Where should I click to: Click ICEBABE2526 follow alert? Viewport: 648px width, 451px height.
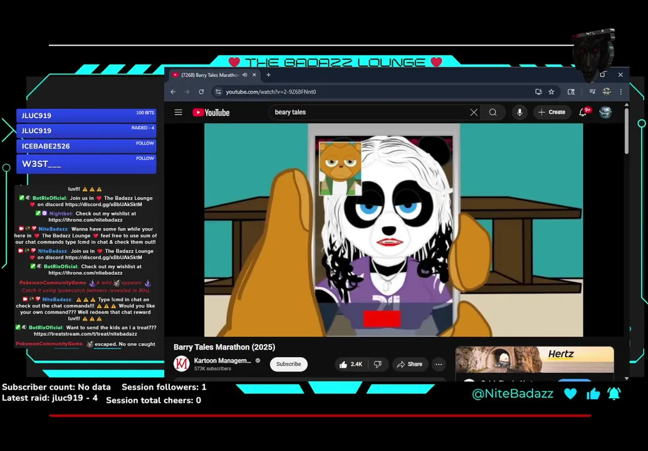coord(86,146)
